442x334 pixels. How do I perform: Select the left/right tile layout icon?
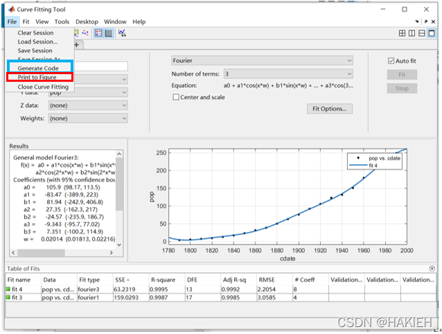(x=412, y=33)
